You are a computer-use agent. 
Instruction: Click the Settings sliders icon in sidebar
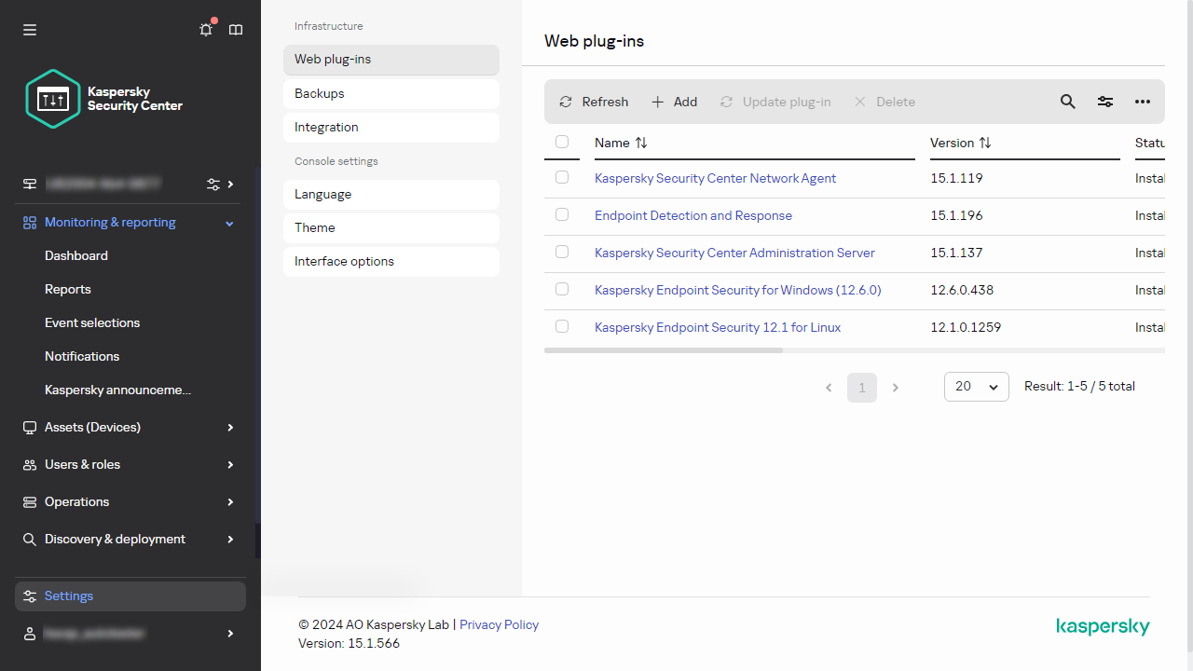[30, 596]
